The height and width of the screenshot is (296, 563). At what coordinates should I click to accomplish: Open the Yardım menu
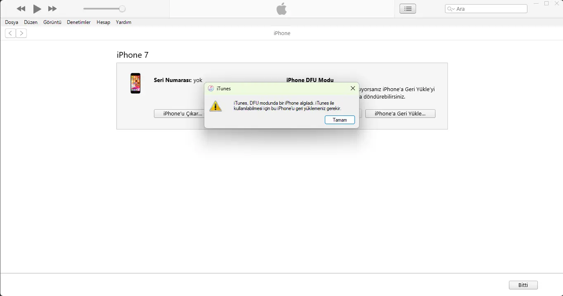(123, 22)
